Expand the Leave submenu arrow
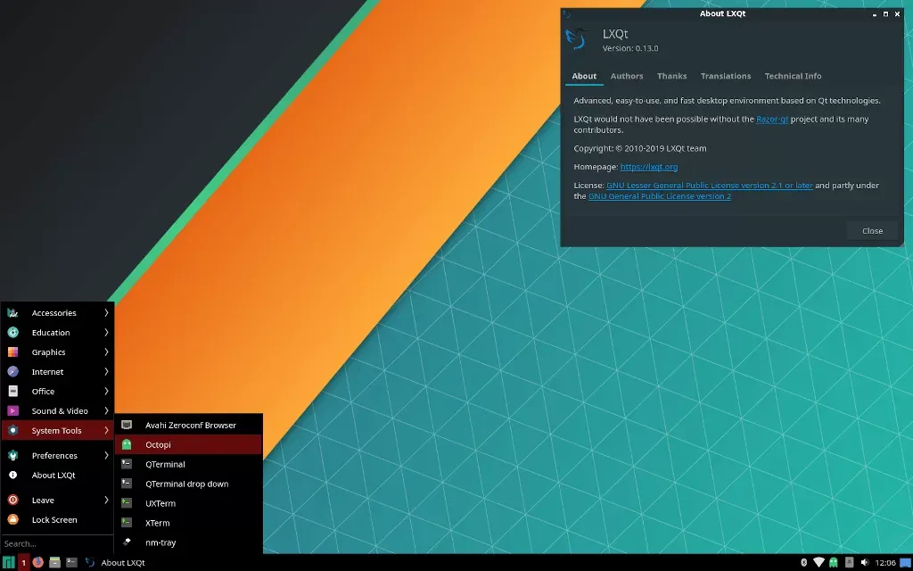 click(x=107, y=500)
